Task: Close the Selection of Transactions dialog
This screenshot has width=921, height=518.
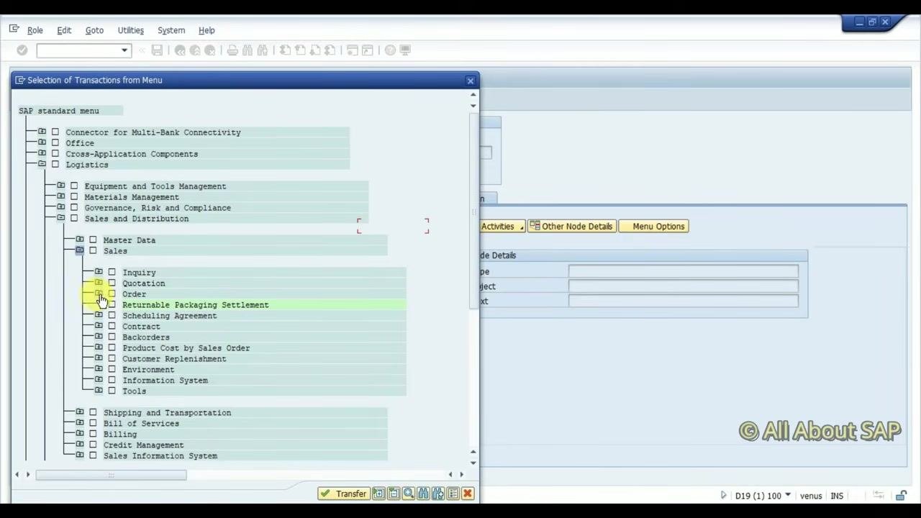Action: coord(471,81)
